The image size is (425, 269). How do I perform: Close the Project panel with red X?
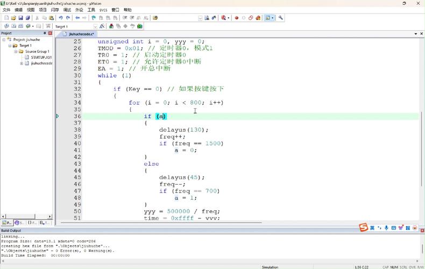click(x=50, y=33)
